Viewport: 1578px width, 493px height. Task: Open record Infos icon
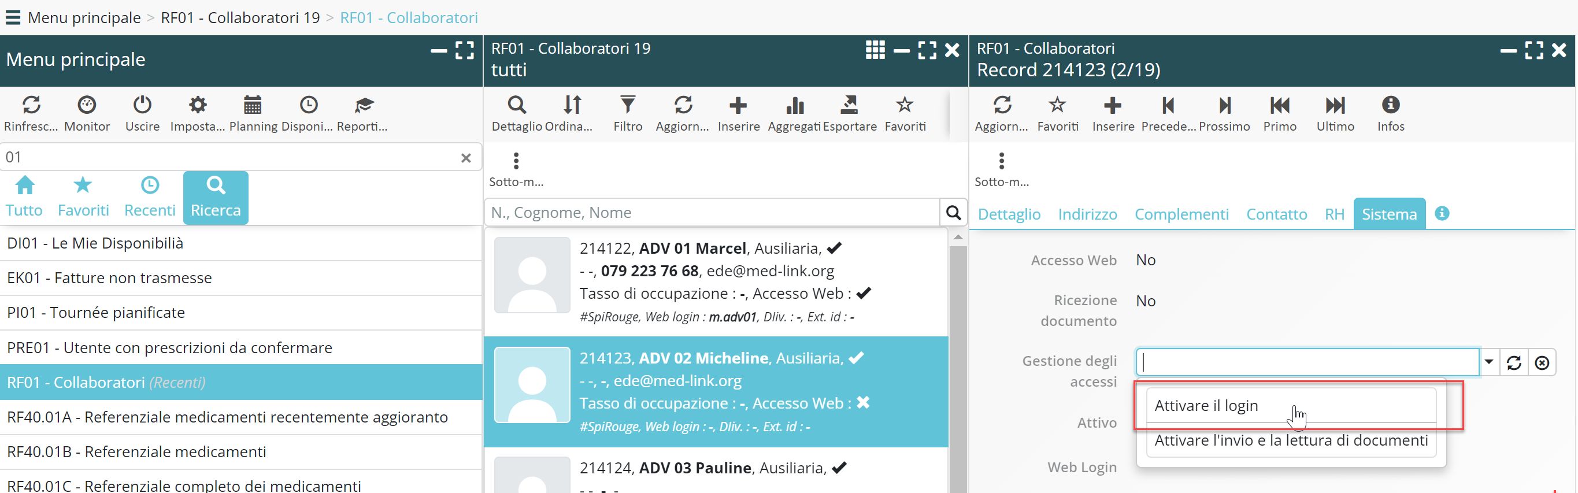pos(1391,105)
